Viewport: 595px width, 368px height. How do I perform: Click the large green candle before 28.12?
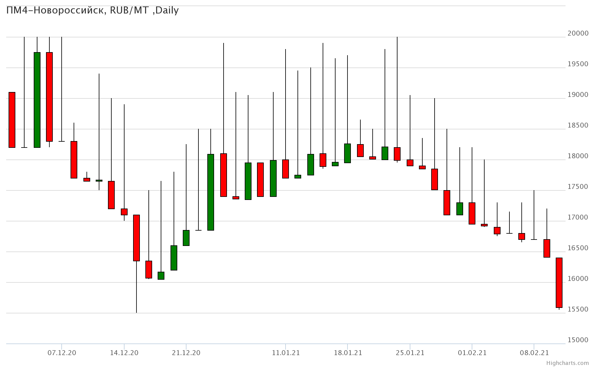(x=211, y=192)
